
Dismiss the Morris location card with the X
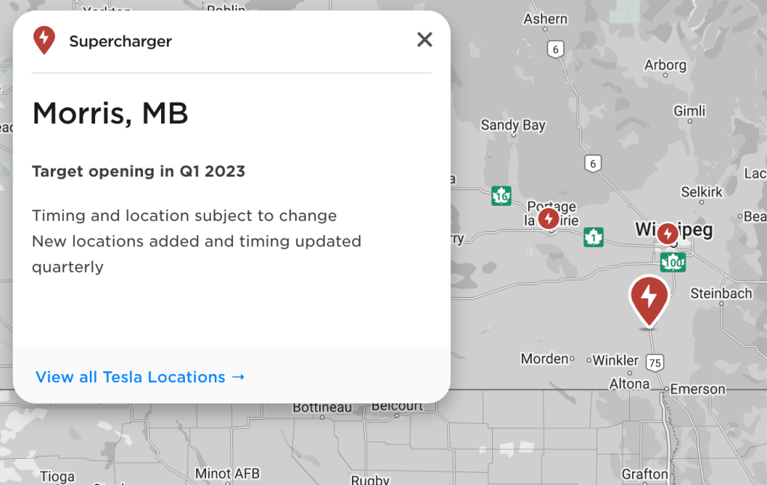(x=425, y=40)
